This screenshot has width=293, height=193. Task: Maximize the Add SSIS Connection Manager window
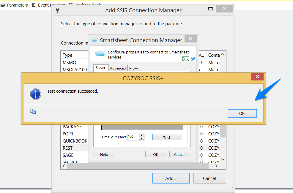pyautogui.click(x=211, y=9)
